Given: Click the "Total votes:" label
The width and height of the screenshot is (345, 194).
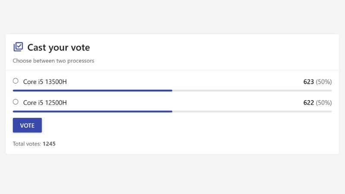Looking at the screenshot, I should click(27, 144).
